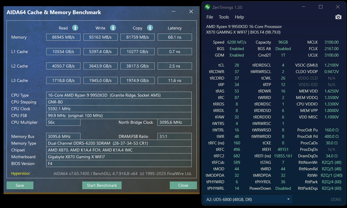Click tREFI value 49151
Screen dimensions: 347x208
(283, 149)
